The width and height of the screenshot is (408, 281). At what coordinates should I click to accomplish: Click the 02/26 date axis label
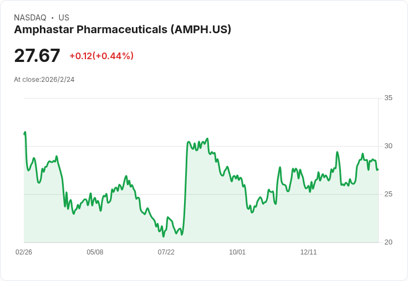pyautogui.click(x=24, y=252)
